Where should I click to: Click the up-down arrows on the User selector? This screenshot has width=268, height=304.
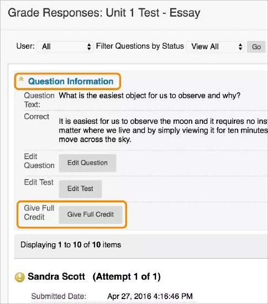click(89, 46)
